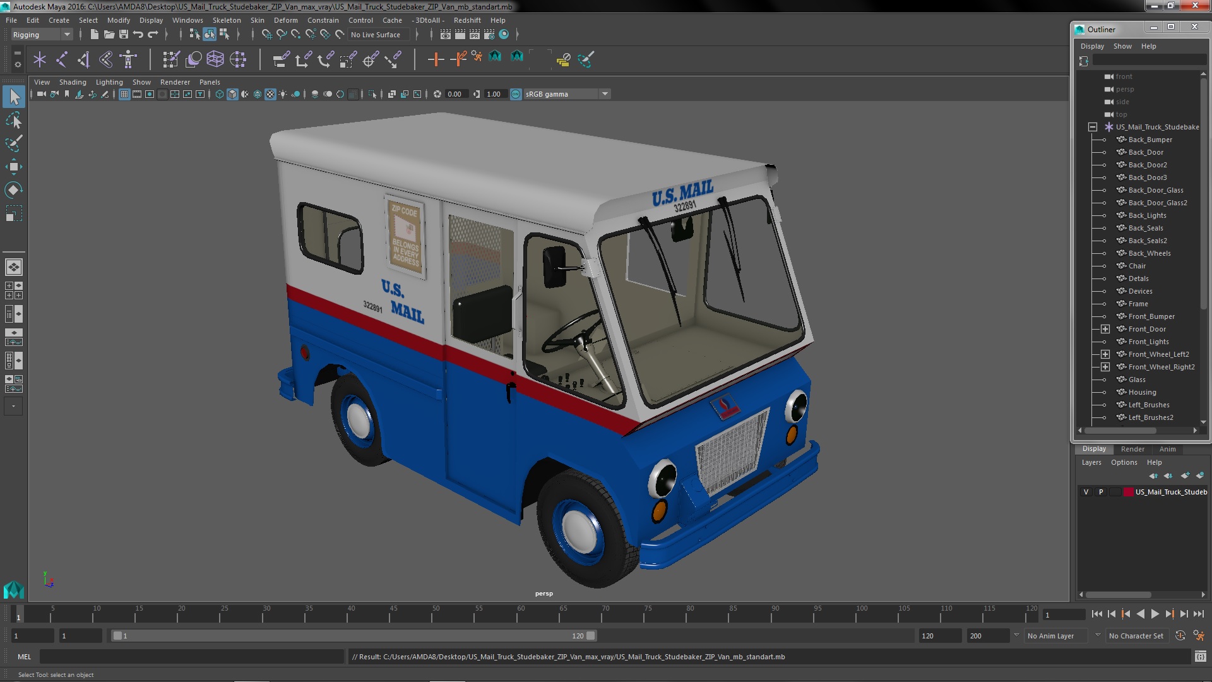Screen dimensions: 1212x682
Task: Open the Outliner Show menu
Action: click(1122, 46)
